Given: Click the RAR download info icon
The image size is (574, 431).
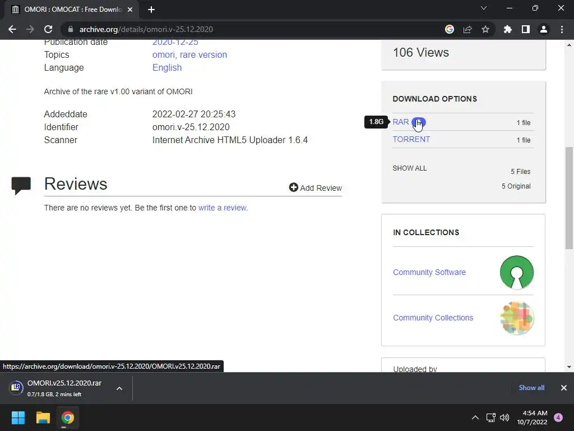Looking at the screenshot, I should [418, 122].
